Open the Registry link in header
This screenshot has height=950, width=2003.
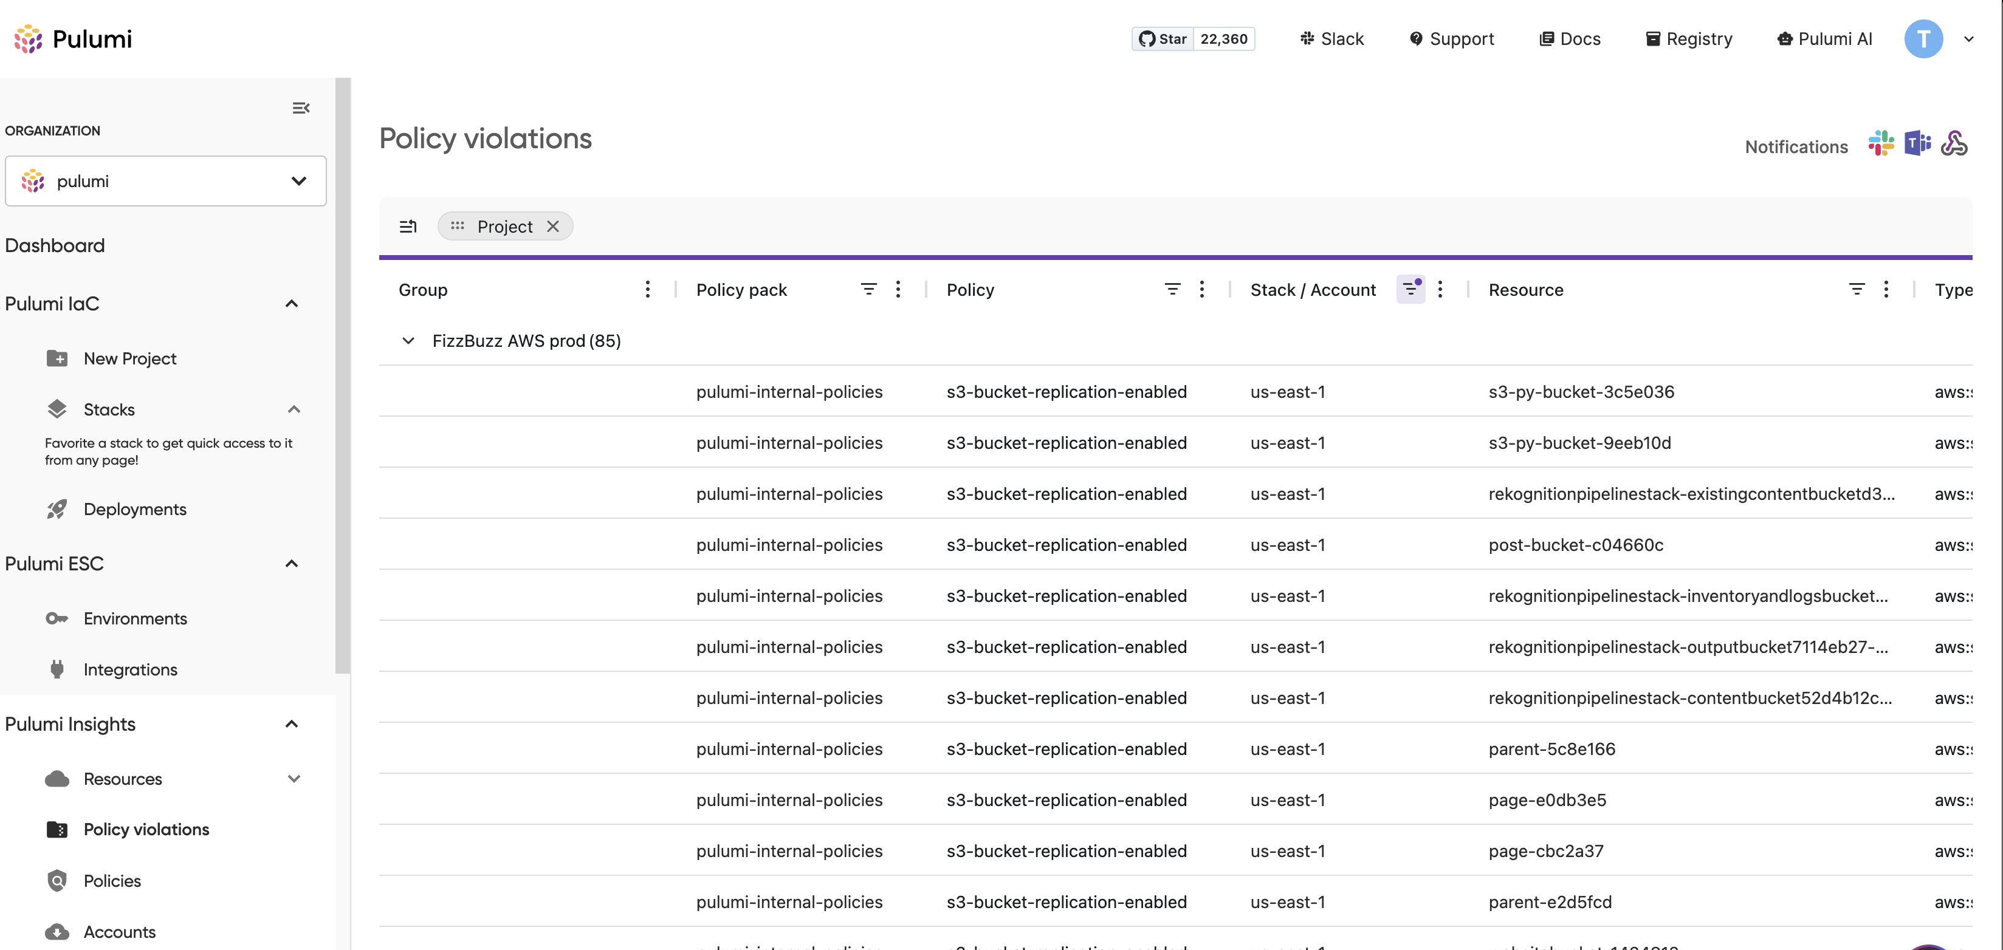1689,39
